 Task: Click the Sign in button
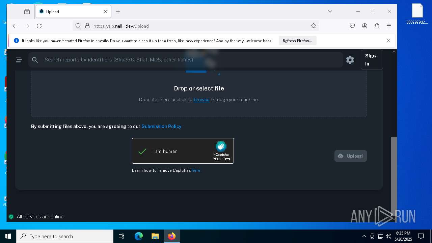(x=372, y=60)
